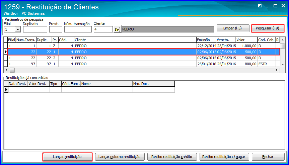Screen dimensions: 289x165
Task: Click the horizontal scrollbar thumb
Action: pos(12,70)
